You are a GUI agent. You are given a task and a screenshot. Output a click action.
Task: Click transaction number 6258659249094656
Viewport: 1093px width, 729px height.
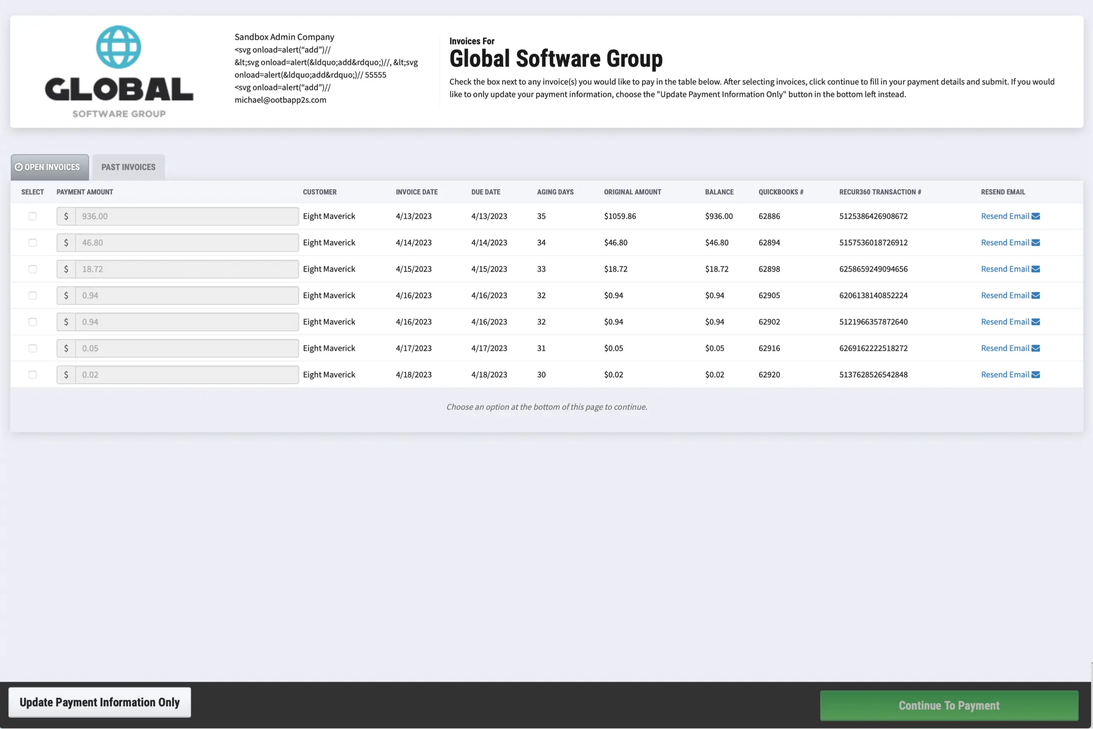[x=874, y=269]
